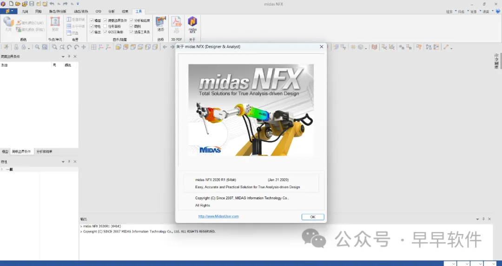This screenshot has width=502, height=266.
Task: Open 选项 options icon in the ribbon
Action: (160, 24)
